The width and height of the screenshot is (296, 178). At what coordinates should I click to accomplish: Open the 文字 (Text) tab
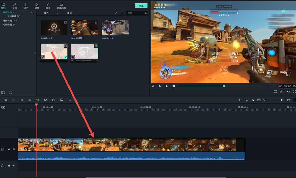coord(26,6)
